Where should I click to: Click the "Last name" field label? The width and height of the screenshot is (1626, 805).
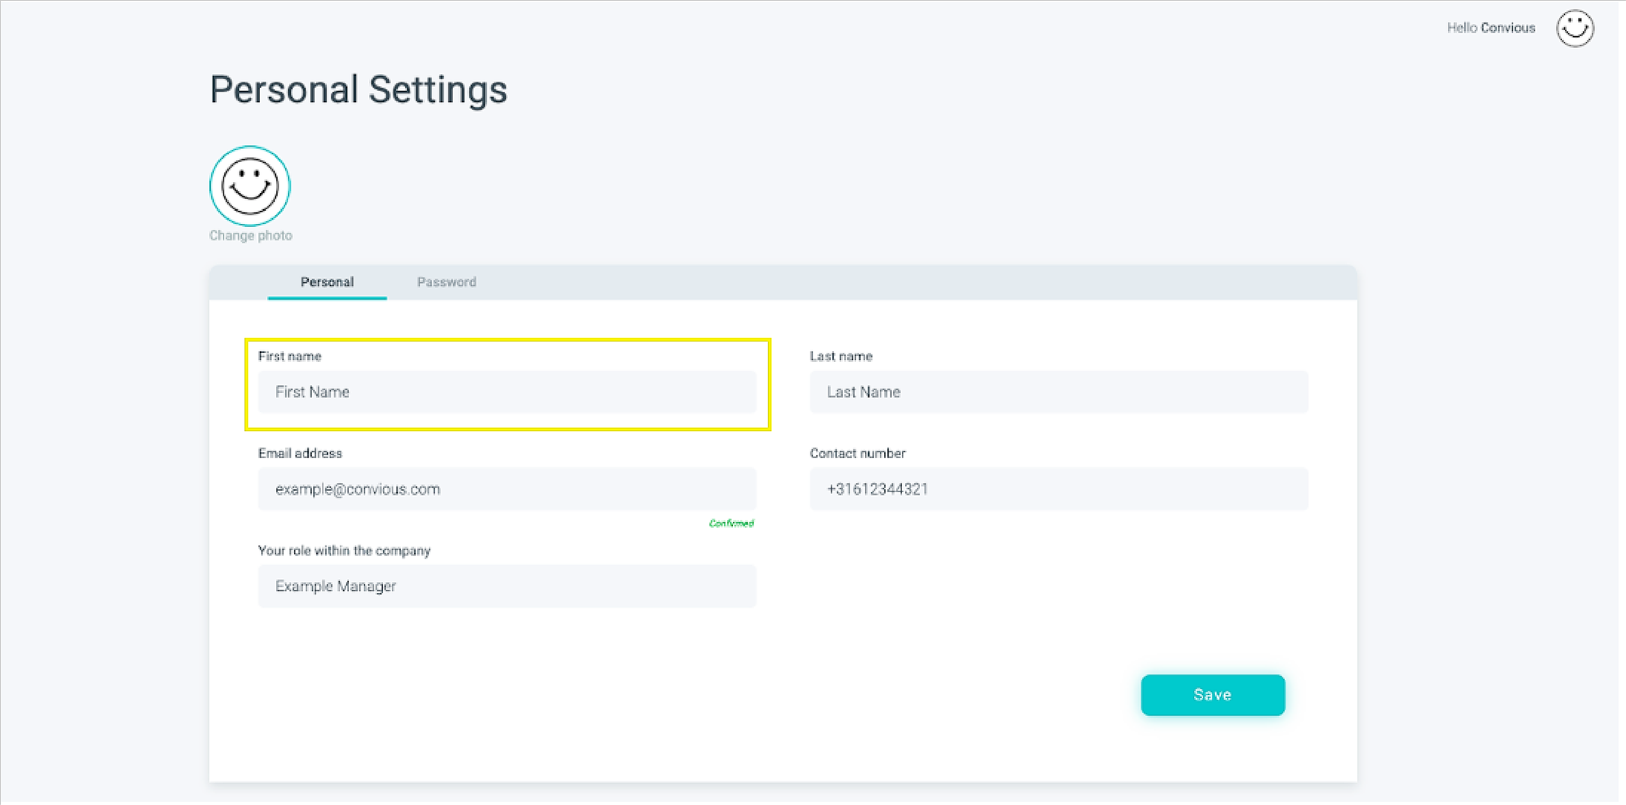pos(841,356)
